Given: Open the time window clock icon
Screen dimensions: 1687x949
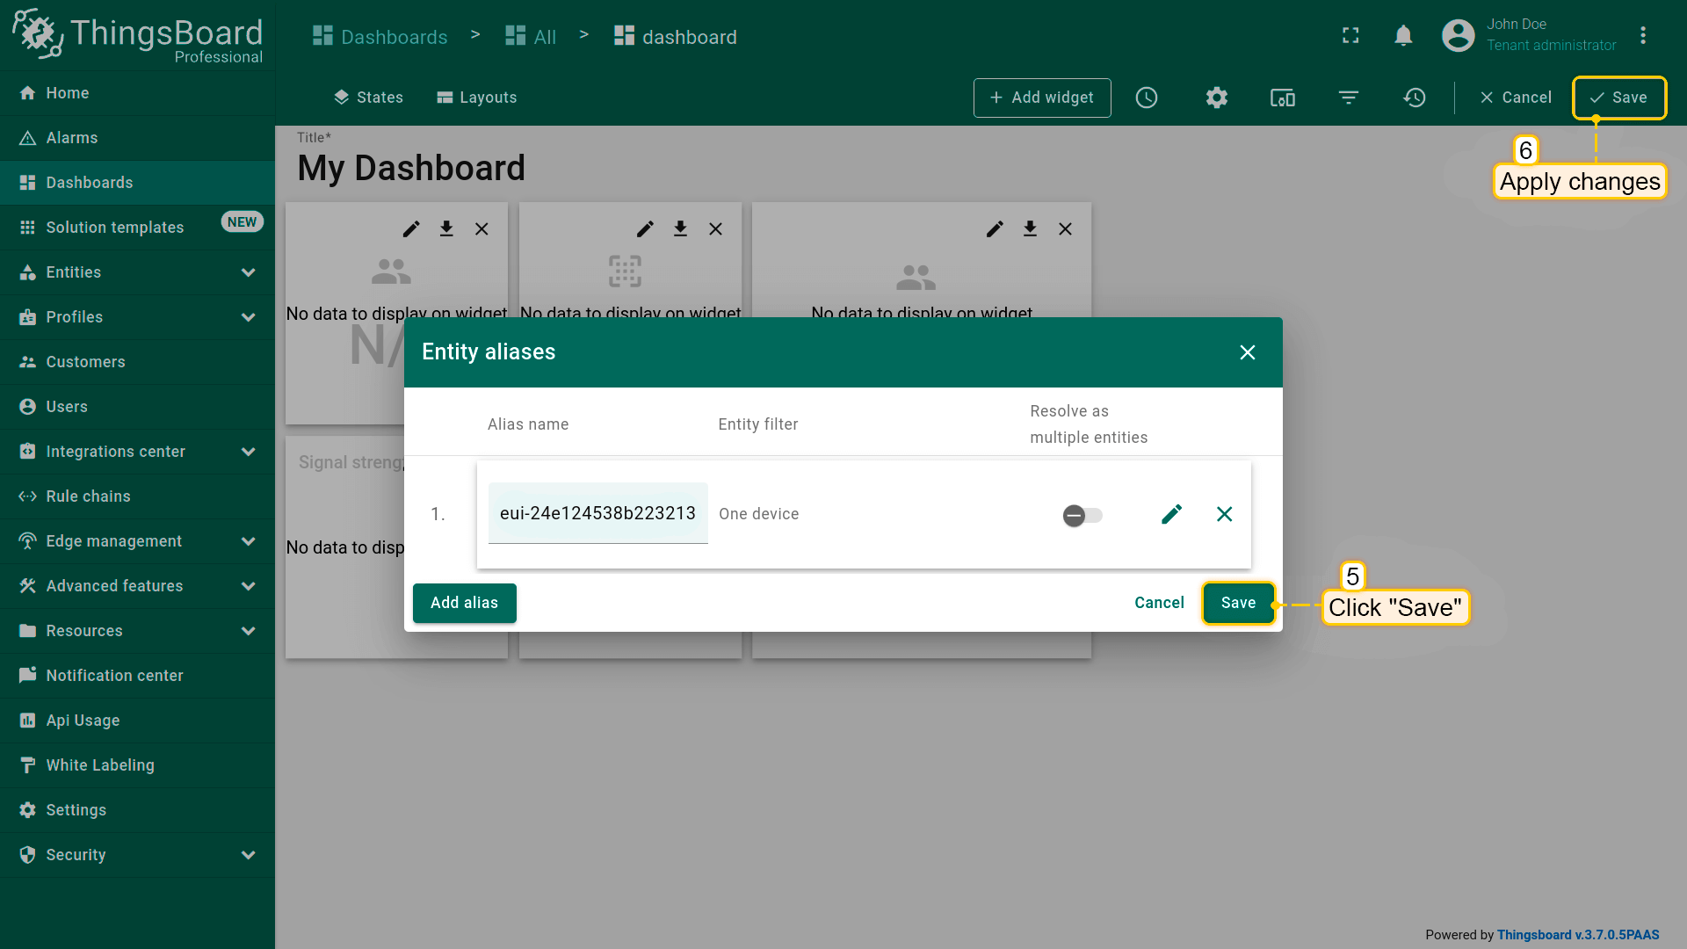Looking at the screenshot, I should tap(1146, 98).
